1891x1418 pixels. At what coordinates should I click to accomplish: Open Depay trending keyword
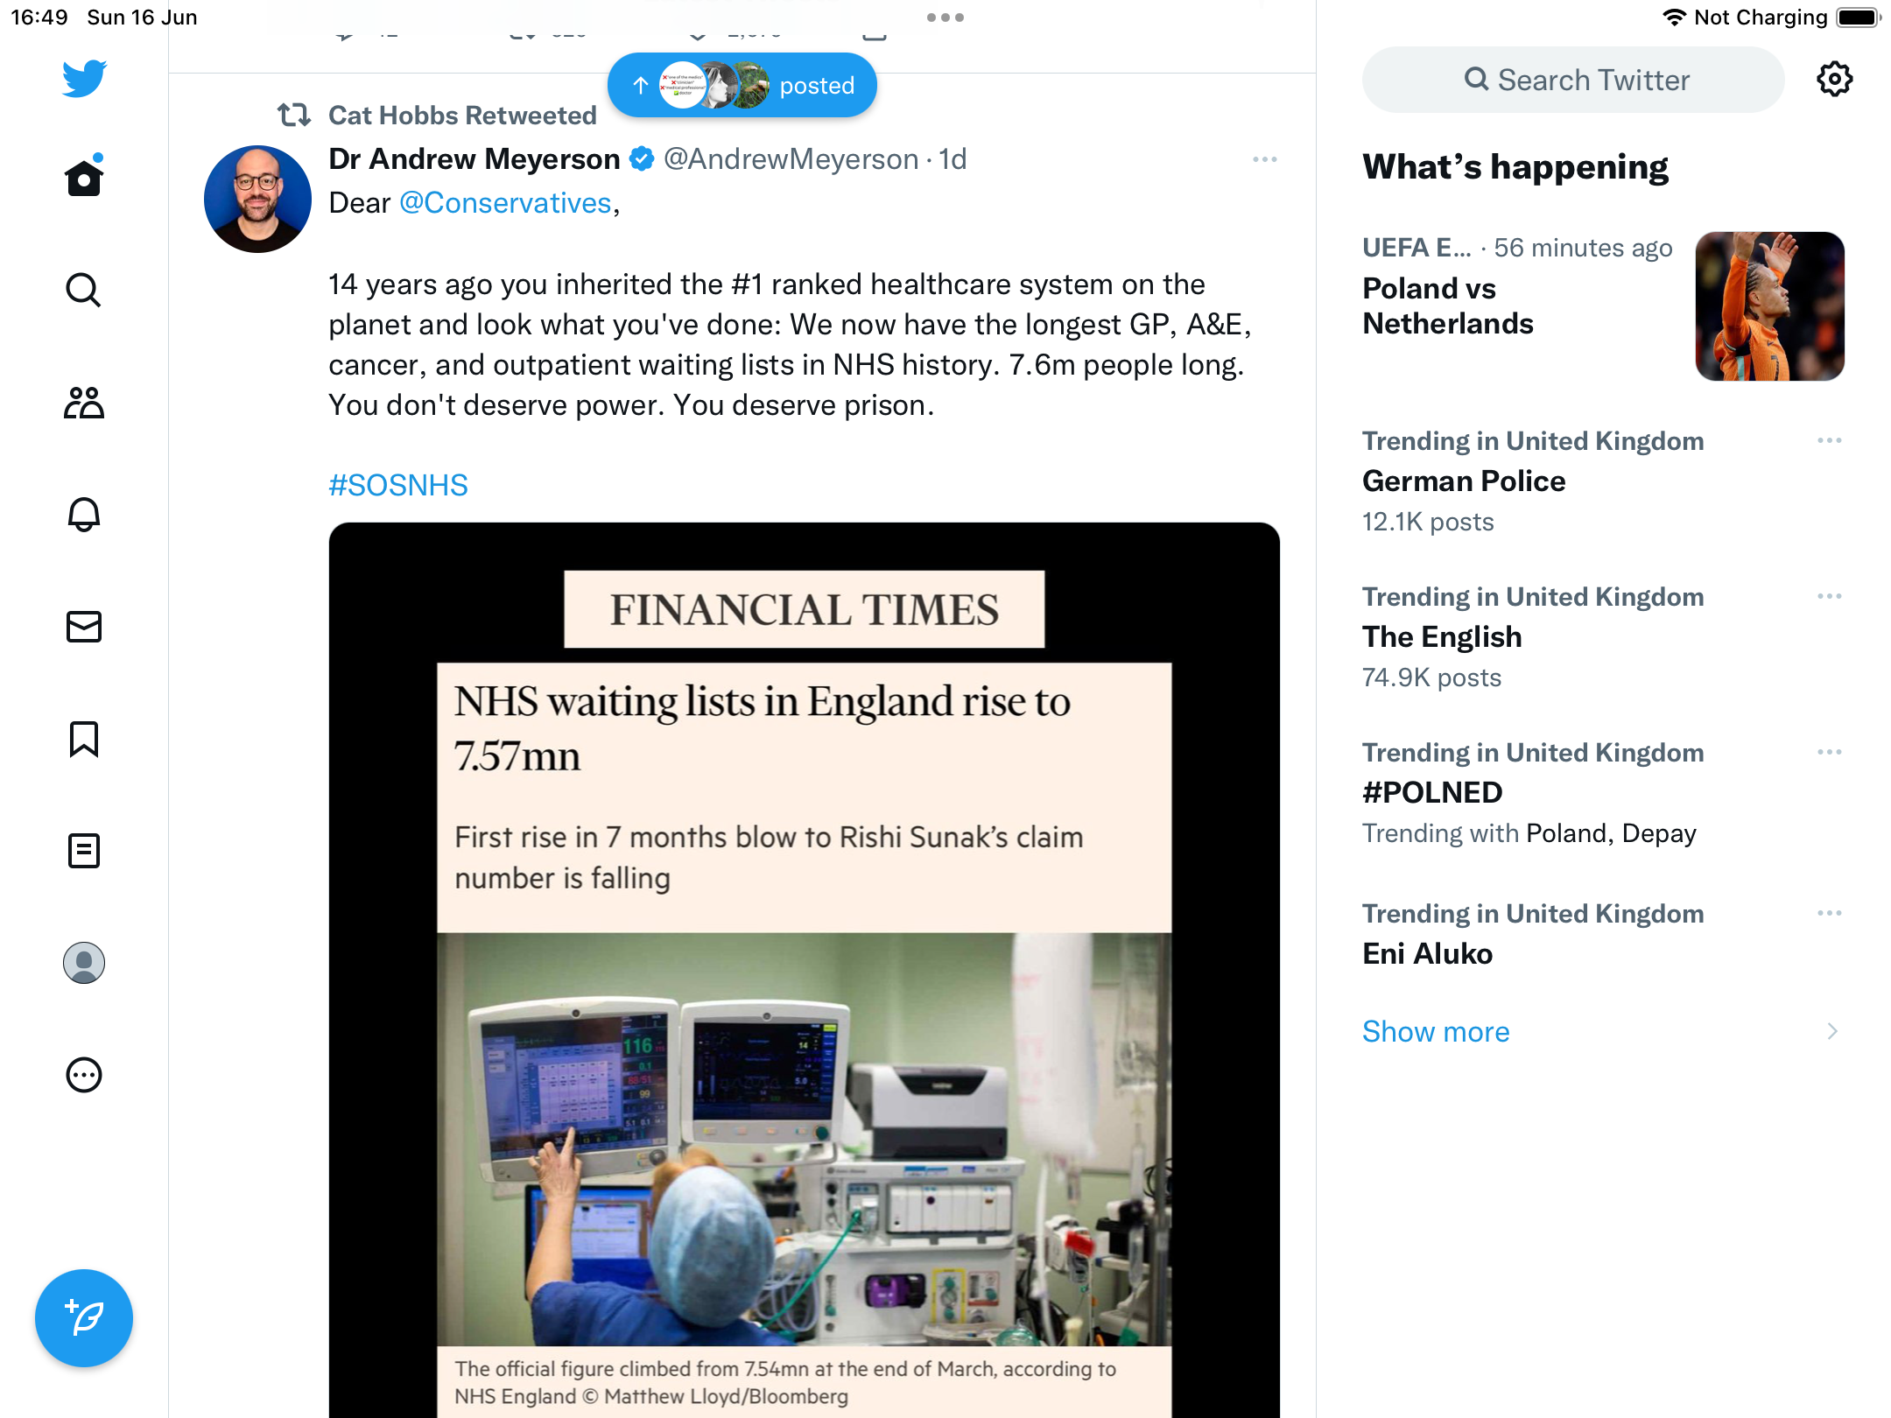coord(1659,833)
